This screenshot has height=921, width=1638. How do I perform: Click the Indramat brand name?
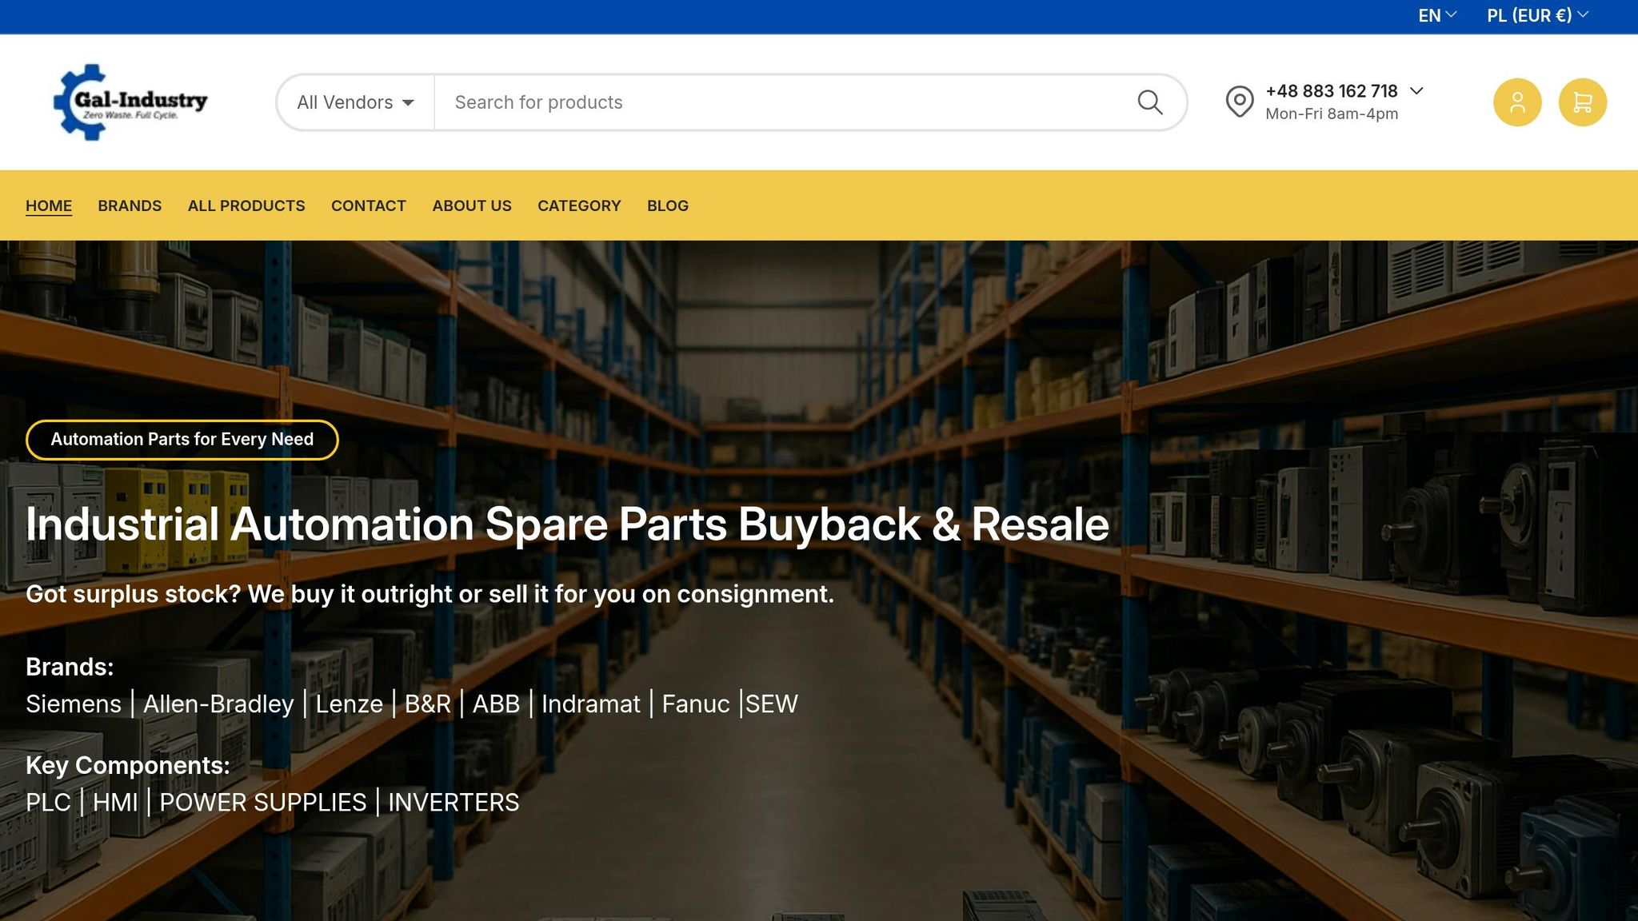(591, 704)
